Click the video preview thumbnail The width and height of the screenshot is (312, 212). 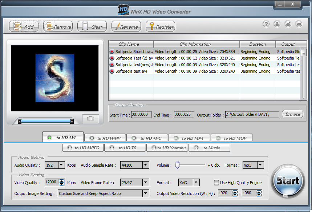pyautogui.click(x=55, y=78)
